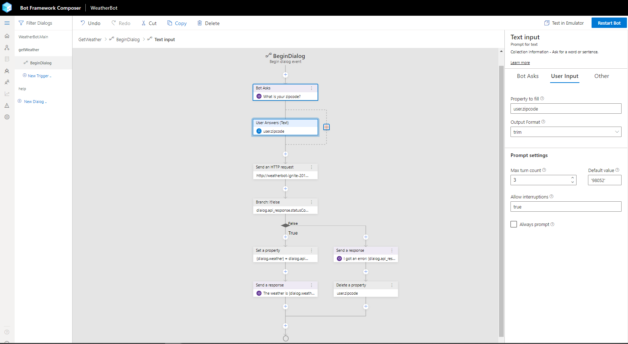Increase Max turn count stepper
Viewport: 628px width, 344px height.
[x=573, y=177]
